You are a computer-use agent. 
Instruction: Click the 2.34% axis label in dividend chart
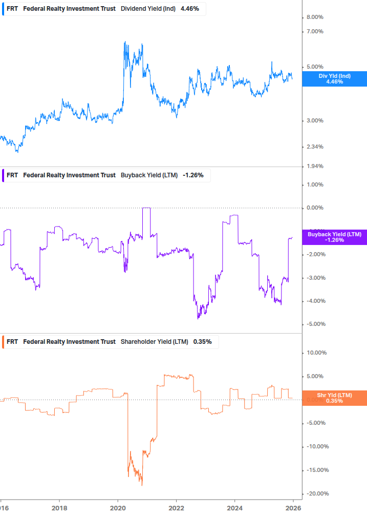(315, 147)
